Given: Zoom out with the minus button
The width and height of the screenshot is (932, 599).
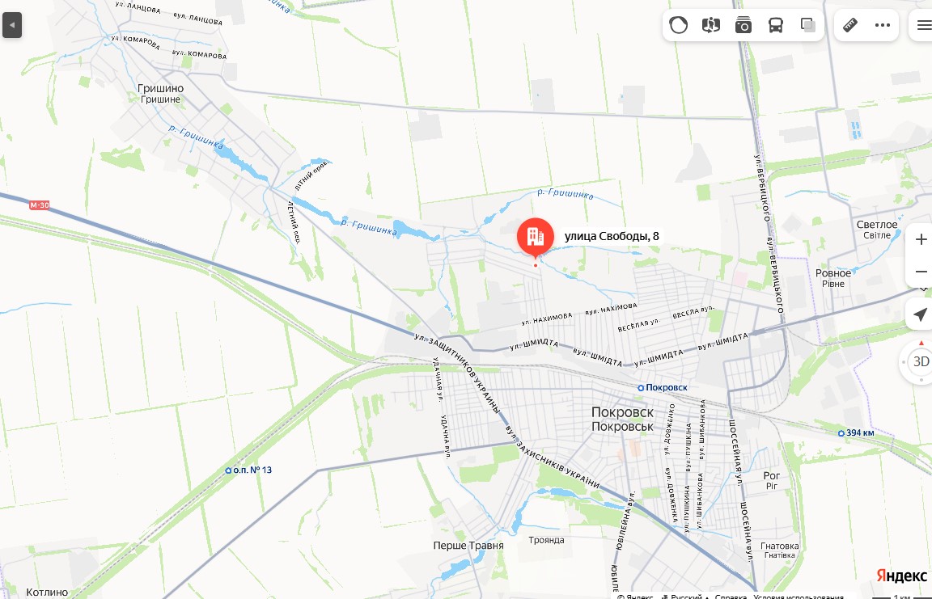Looking at the screenshot, I should (x=921, y=272).
